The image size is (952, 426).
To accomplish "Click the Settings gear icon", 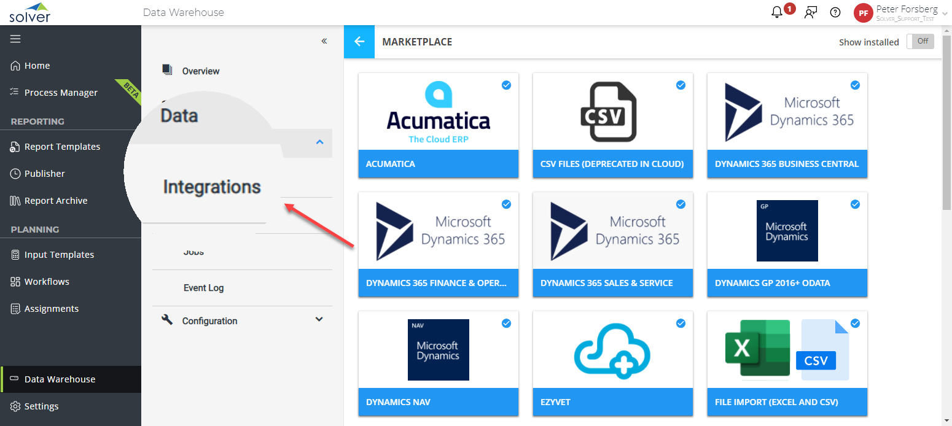I will click(15, 406).
